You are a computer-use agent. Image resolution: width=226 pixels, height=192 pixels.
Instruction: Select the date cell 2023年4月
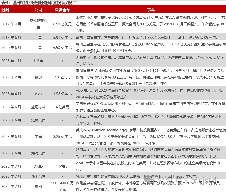11,94
